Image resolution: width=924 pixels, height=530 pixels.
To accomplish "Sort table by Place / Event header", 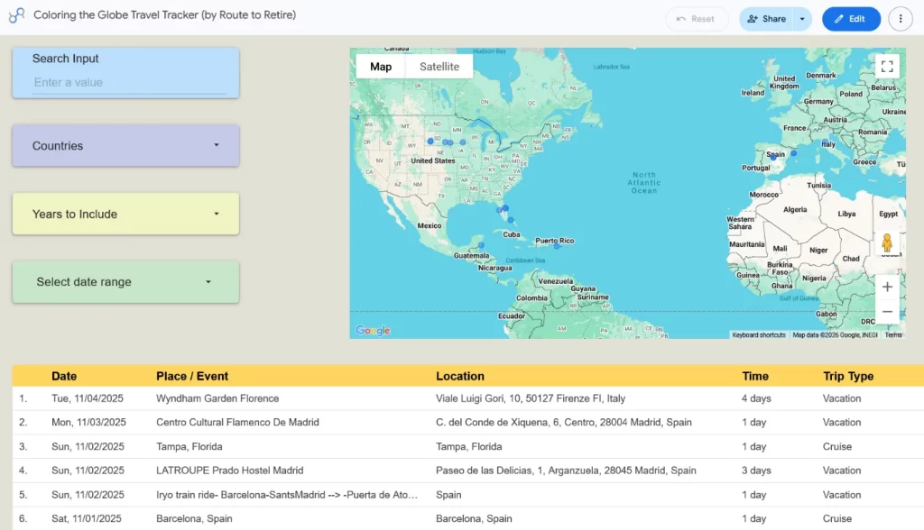I will coord(192,376).
